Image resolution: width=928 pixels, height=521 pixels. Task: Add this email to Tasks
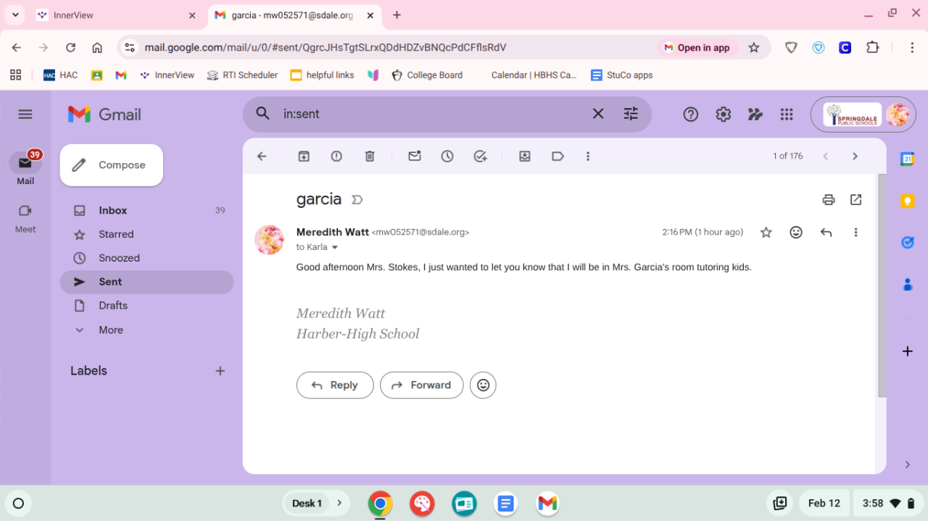tap(480, 157)
